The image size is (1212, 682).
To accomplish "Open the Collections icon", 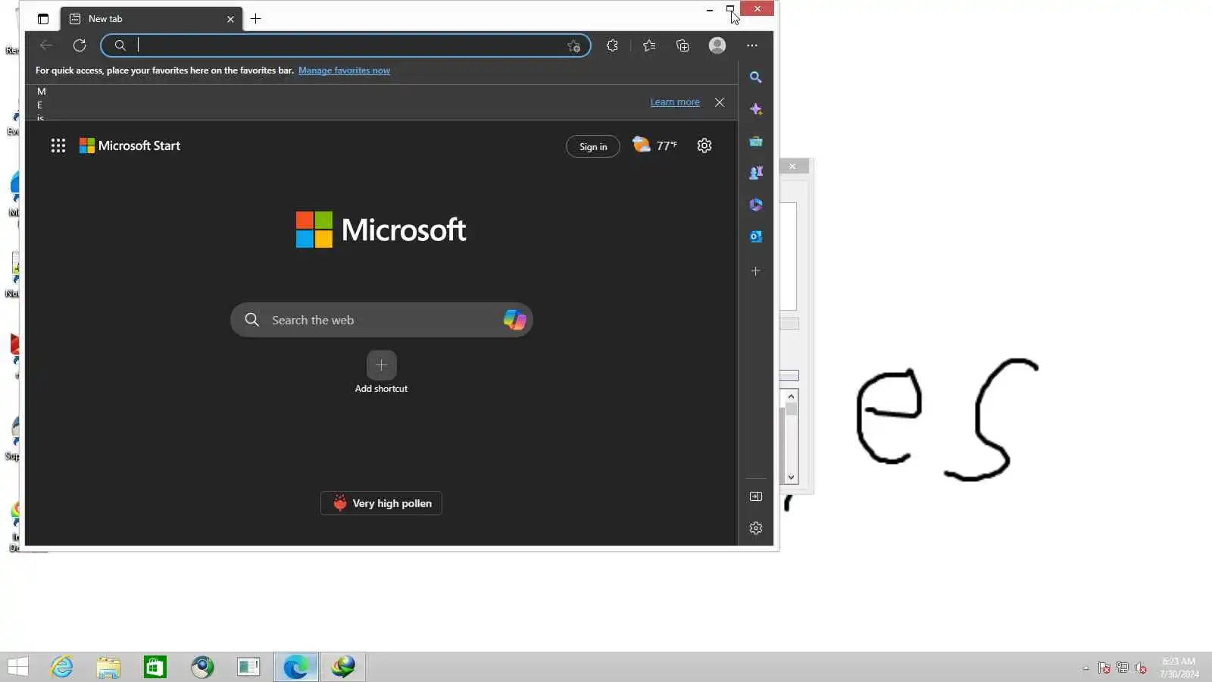I will click(x=683, y=45).
